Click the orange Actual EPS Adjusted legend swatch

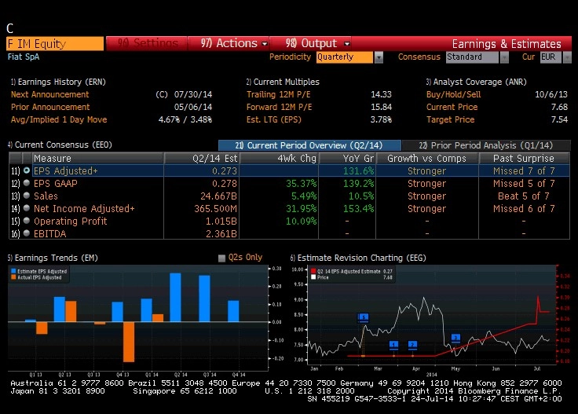pos(13,277)
